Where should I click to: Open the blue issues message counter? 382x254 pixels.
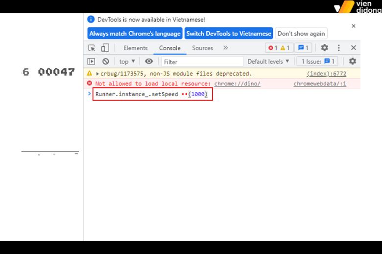(x=303, y=48)
